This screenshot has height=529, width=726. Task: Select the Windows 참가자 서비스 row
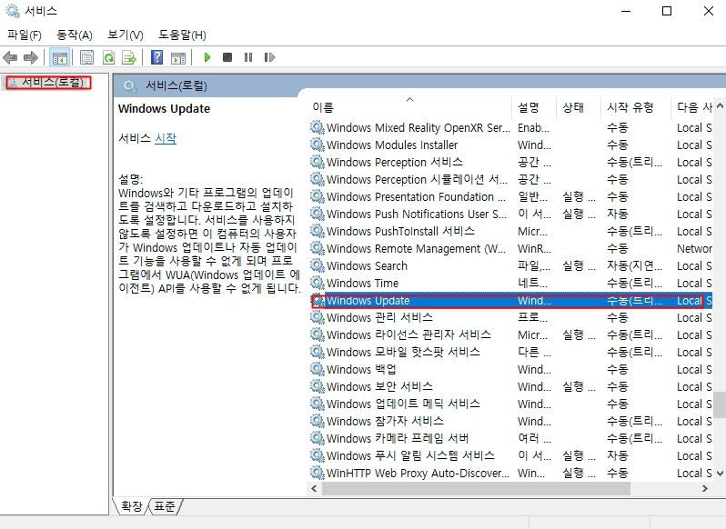point(509,421)
